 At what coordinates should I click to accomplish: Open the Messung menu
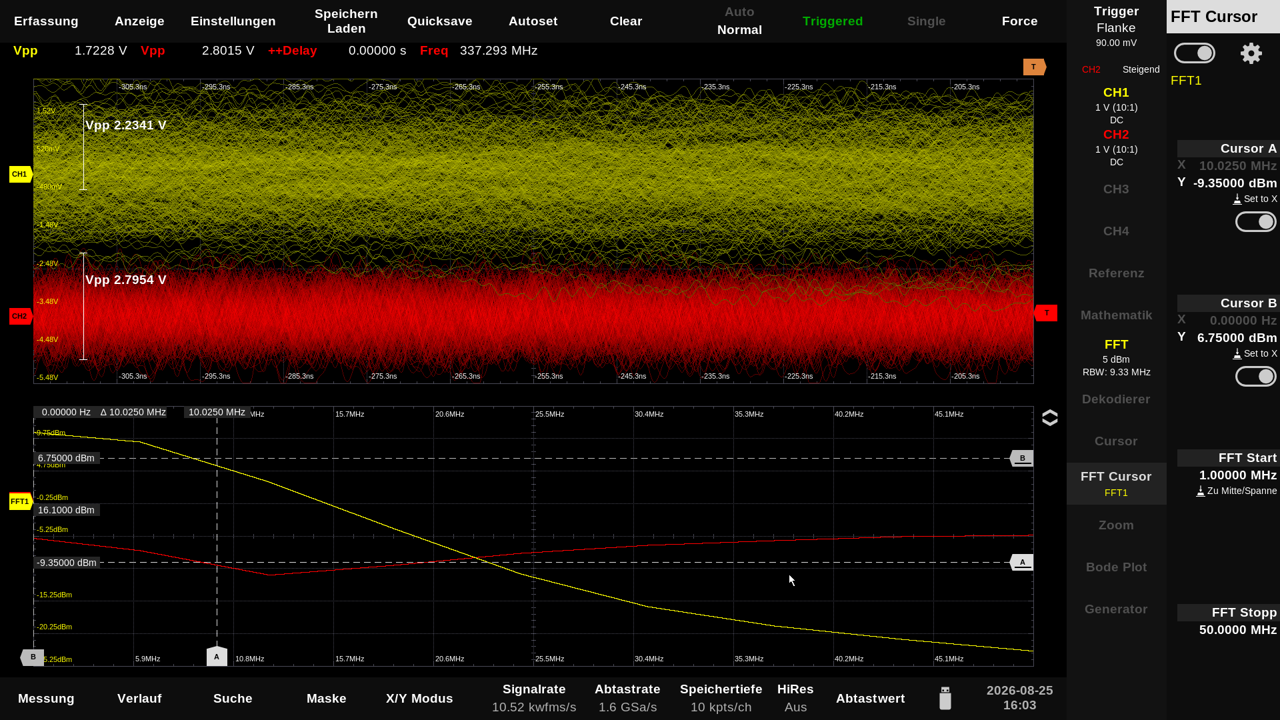pyautogui.click(x=46, y=698)
